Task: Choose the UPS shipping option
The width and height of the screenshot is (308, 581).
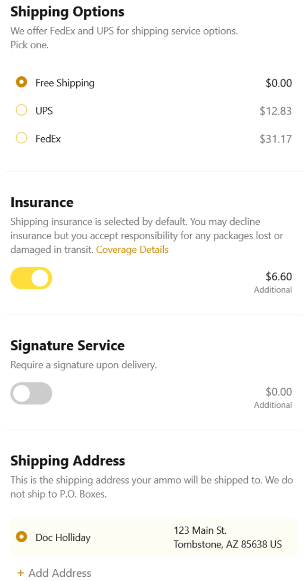Action: [21, 110]
